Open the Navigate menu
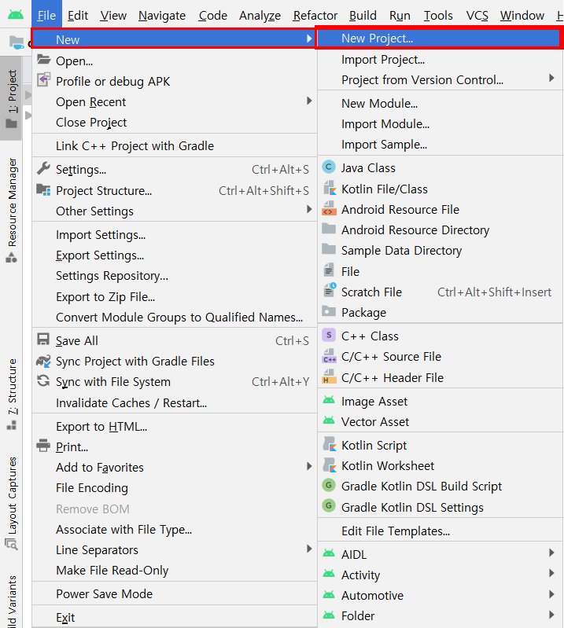The width and height of the screenshot is (564, 628). tap(162, 15)
